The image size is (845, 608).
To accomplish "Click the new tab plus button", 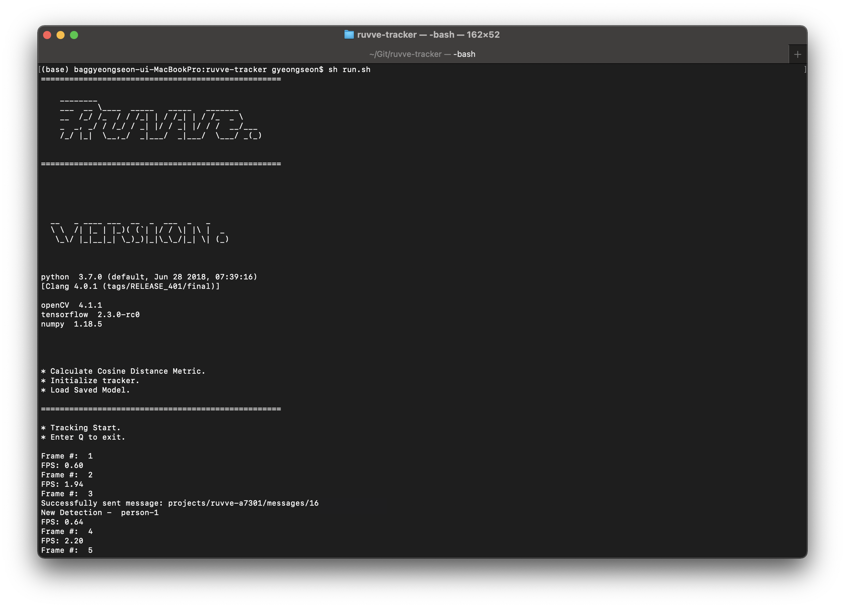I will [797, 55].
